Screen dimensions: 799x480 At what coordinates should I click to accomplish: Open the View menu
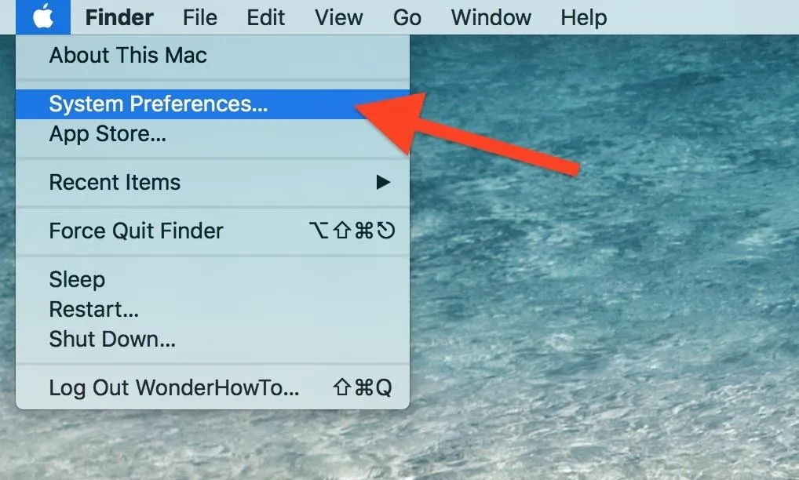[x=338, y=18]
